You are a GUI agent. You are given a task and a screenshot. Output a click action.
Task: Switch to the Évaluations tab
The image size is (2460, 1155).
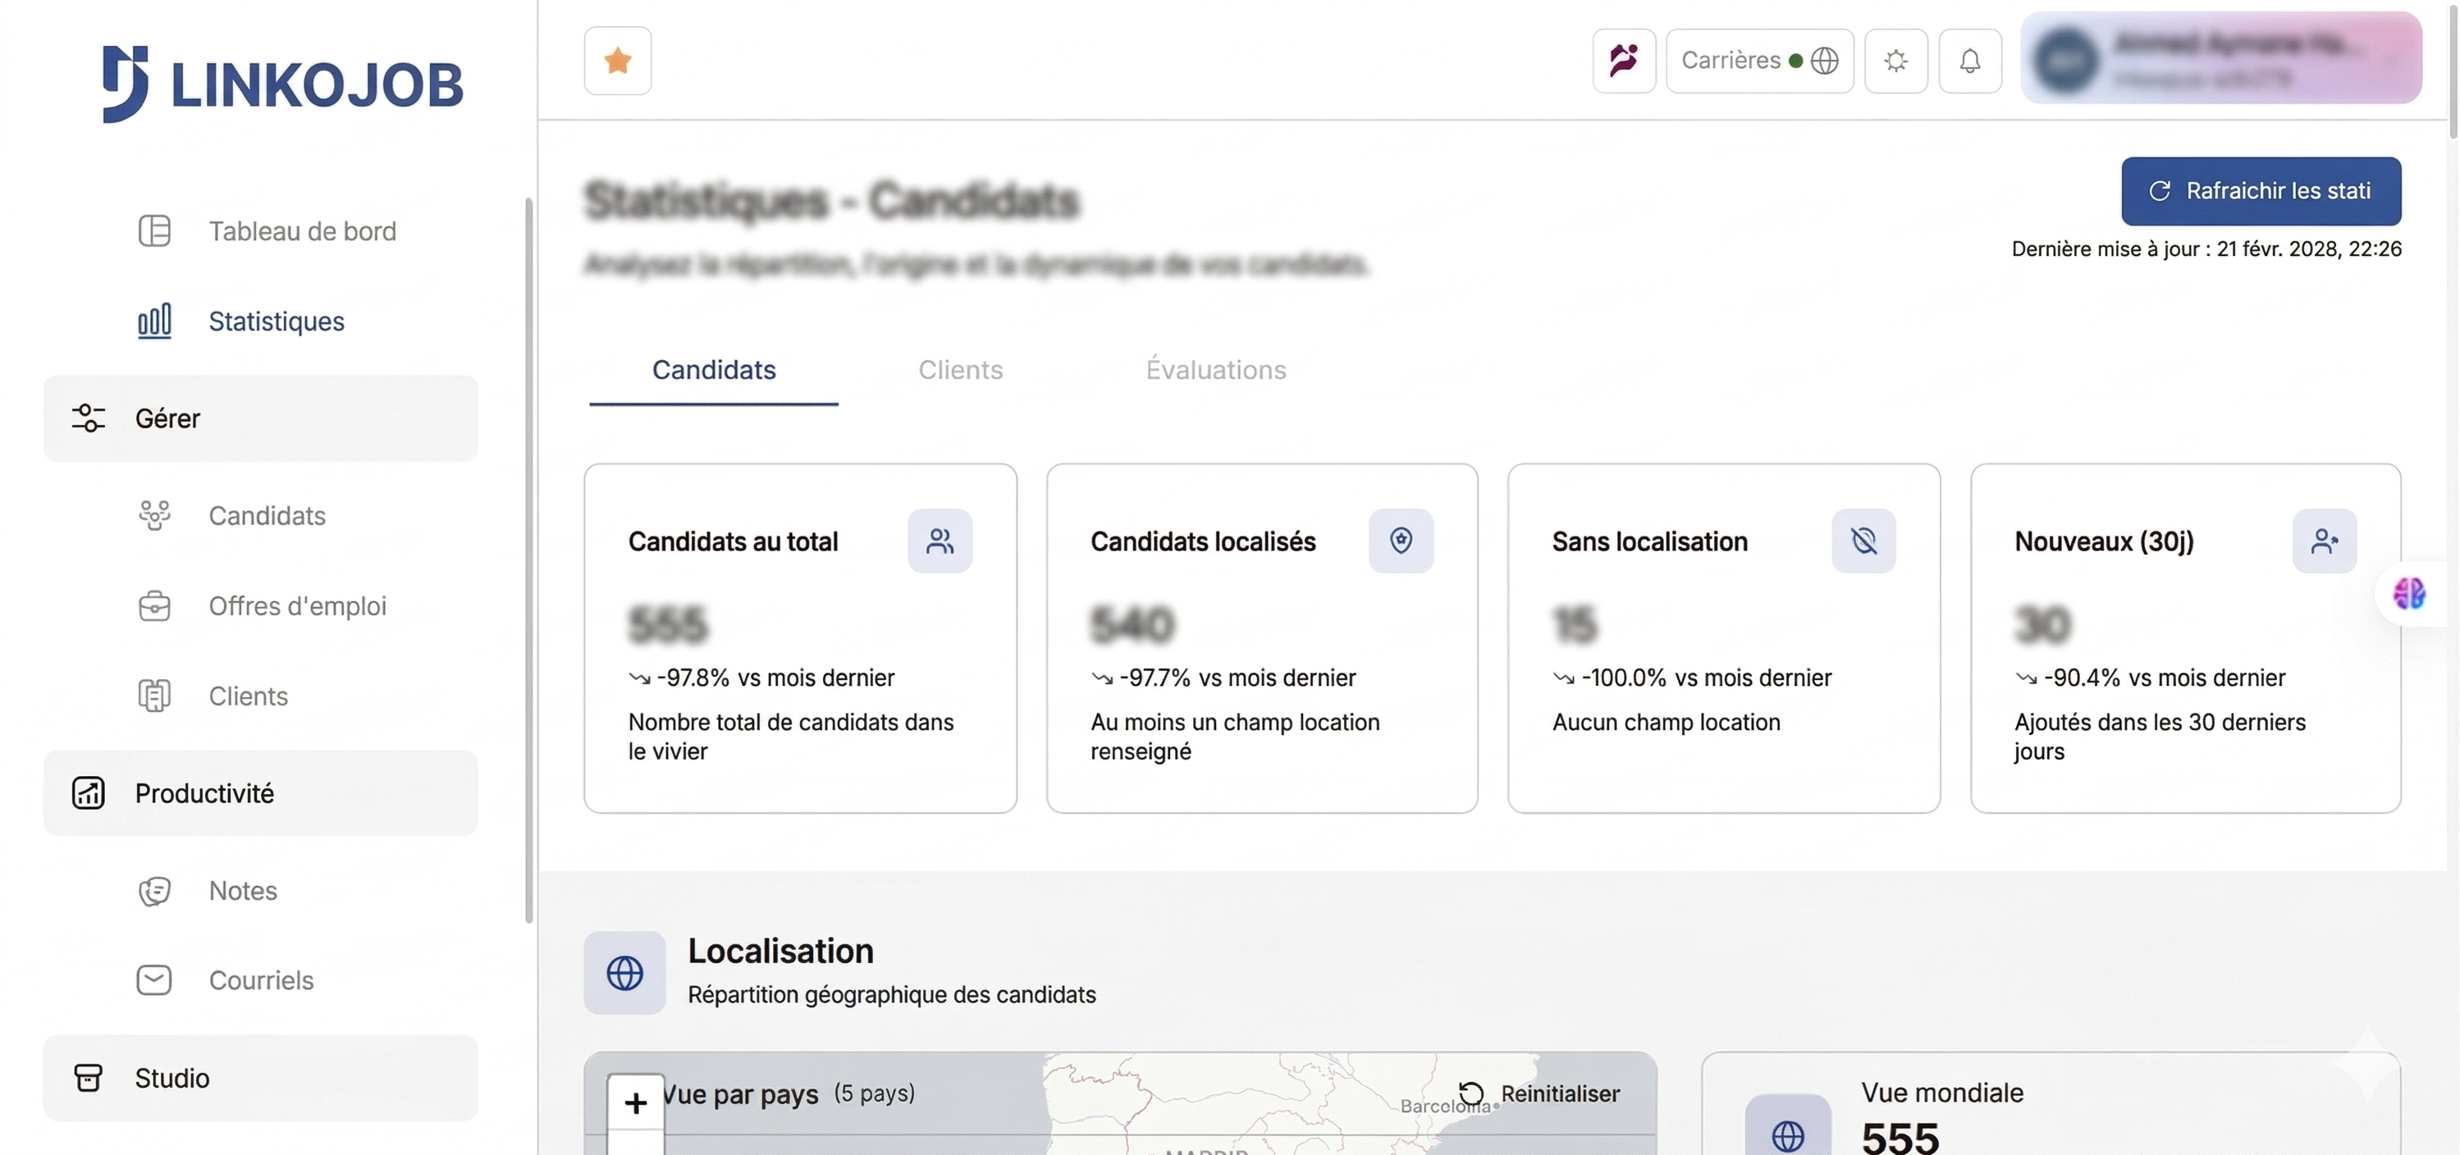tap(1214, 370)
